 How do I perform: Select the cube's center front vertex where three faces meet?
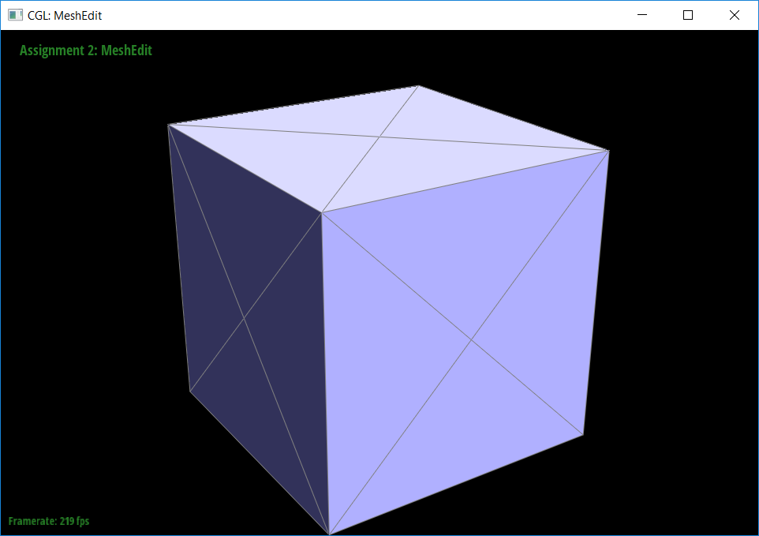322,212
